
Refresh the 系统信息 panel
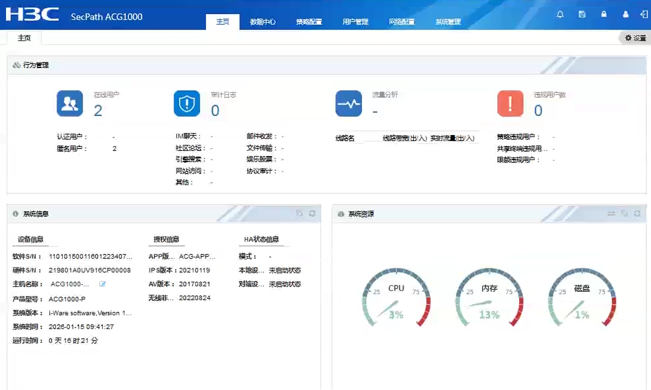tap(312, 213)
